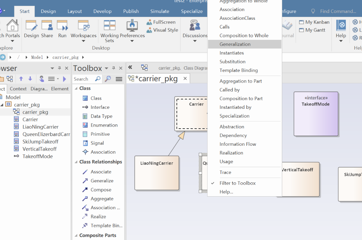Collapse the carrier_pkg tree node
This screenshot has height=240, width=362.
click(2, 105)
